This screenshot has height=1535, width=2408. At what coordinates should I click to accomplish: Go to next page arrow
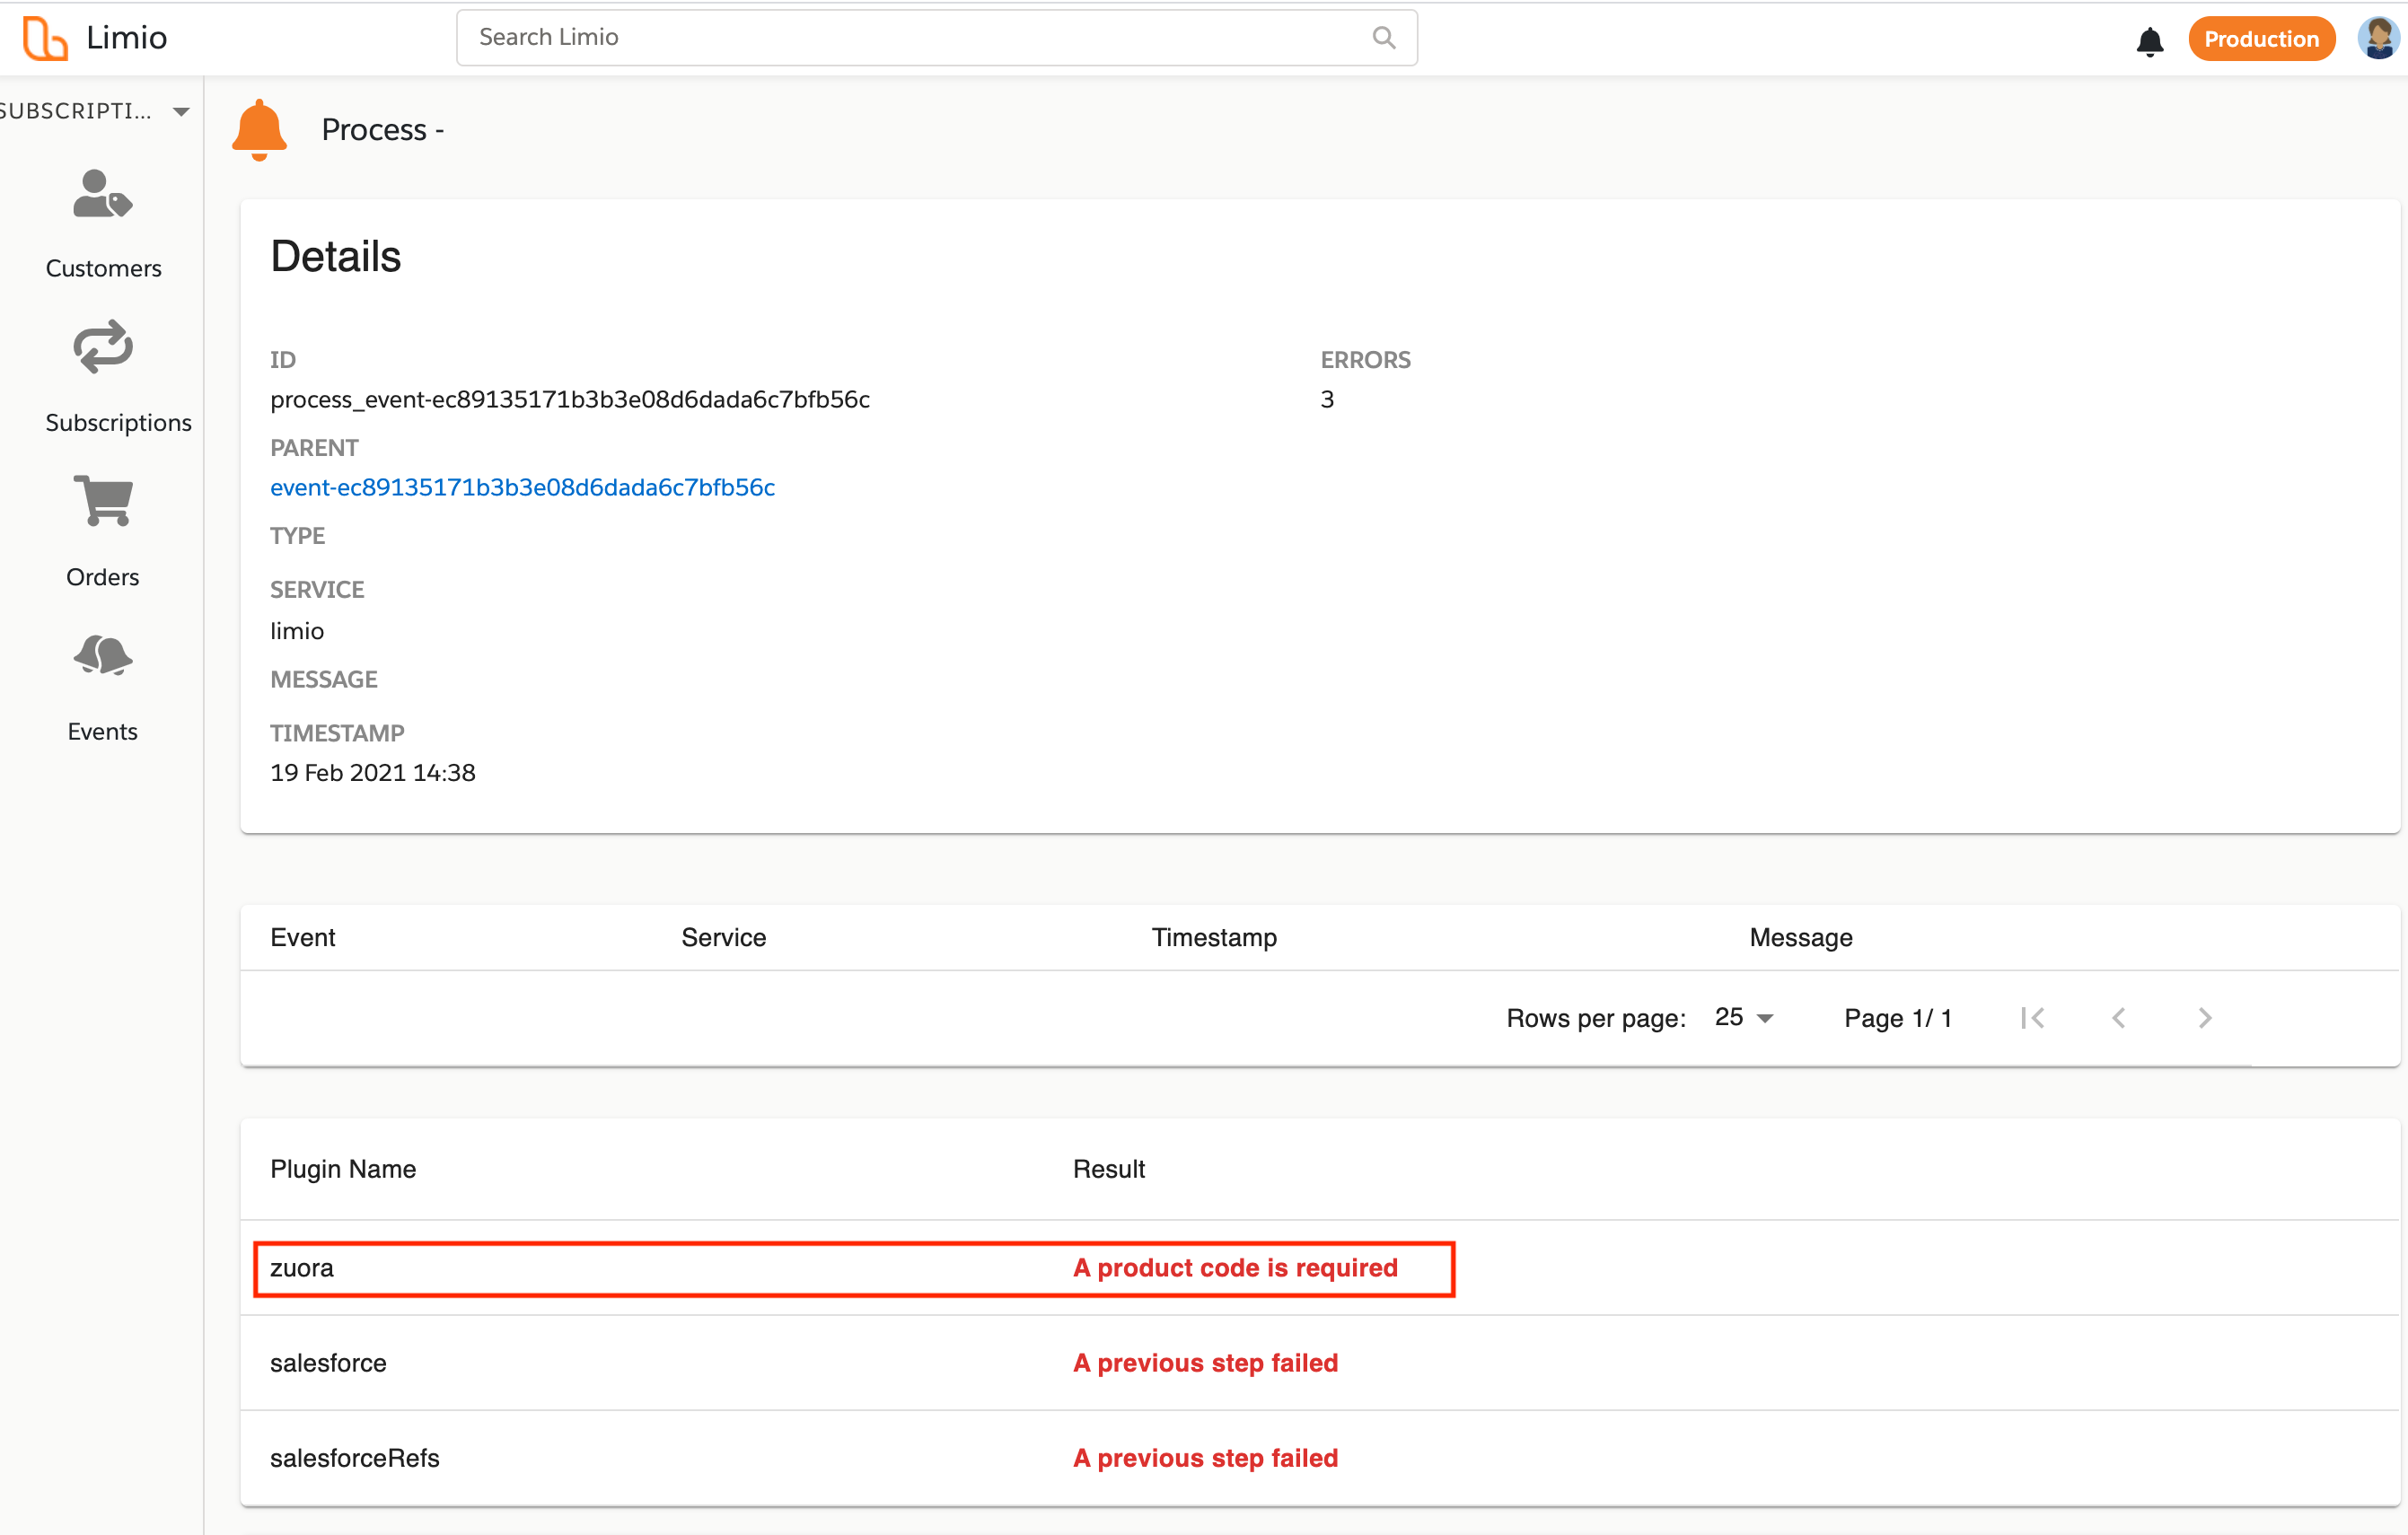click(2204, 1018)
